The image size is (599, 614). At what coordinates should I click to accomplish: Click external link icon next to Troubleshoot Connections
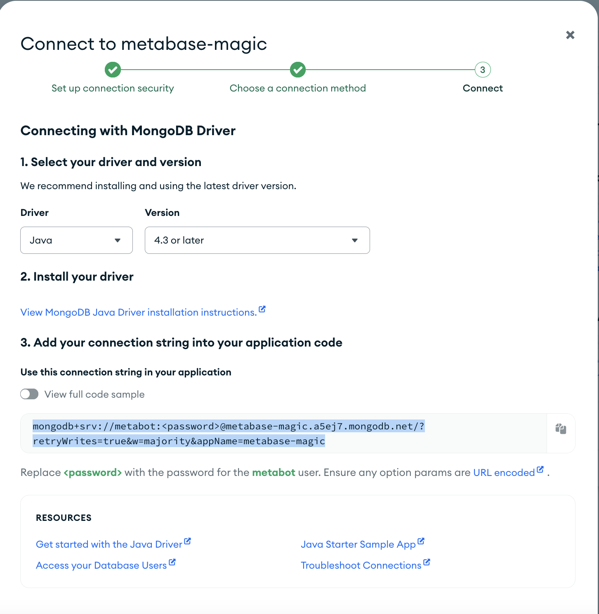(427, 562)
